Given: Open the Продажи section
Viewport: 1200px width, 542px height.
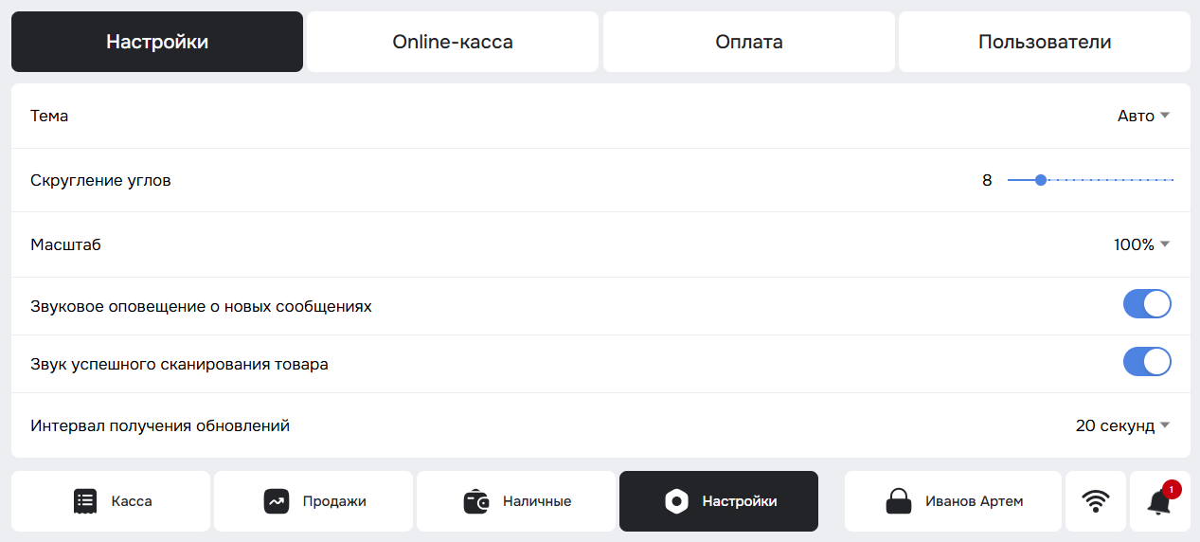Looking at the screenshot, I should click(x=313, y=501).
